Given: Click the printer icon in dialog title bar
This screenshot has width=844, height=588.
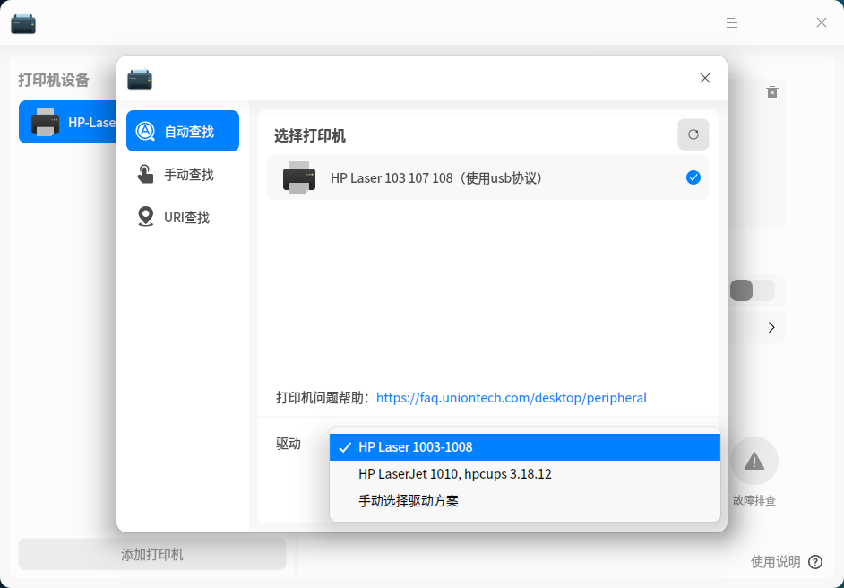Looking at the screenshot, I should pyautogui.click(x=140, y=79).
